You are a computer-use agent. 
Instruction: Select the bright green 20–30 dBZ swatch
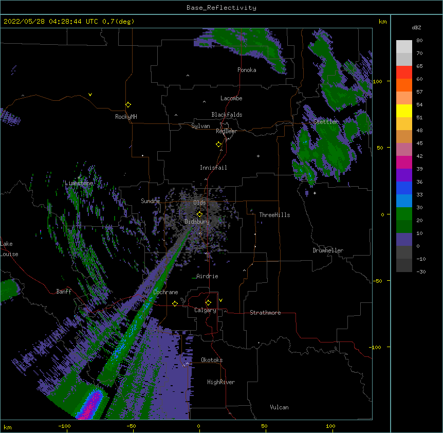[404, 214]
